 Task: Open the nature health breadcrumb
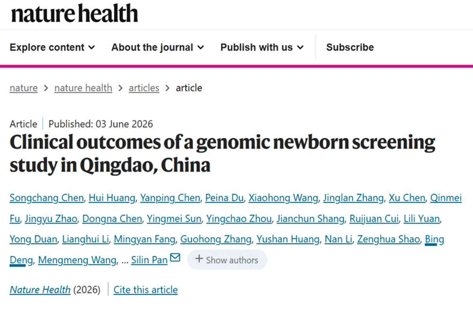[83, 88]
